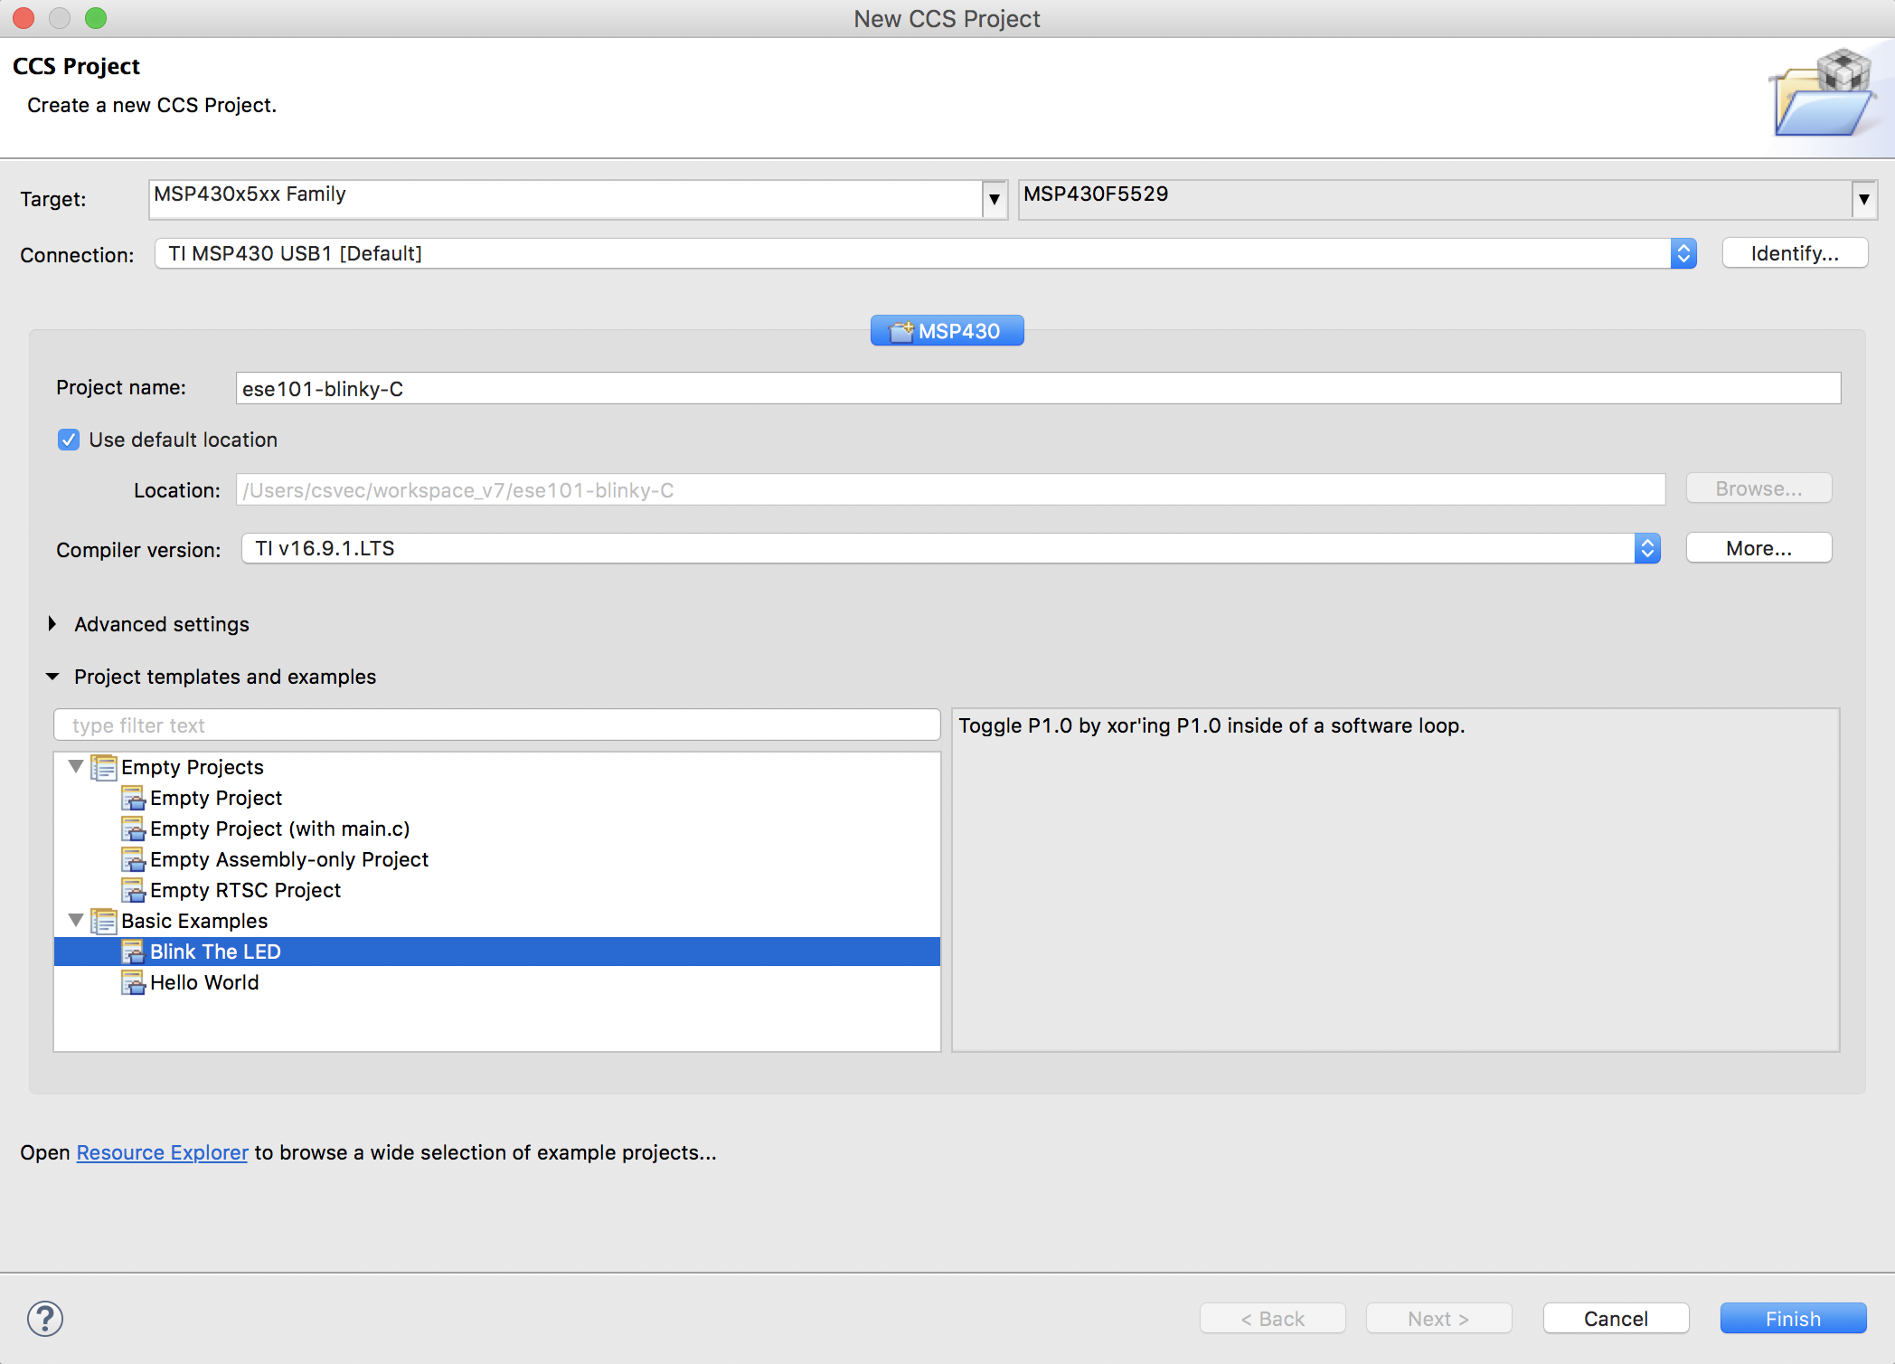Click the Finish button
Image resolution: width=1895 pixels, height=1364 pixels.
point(1793,1319)
